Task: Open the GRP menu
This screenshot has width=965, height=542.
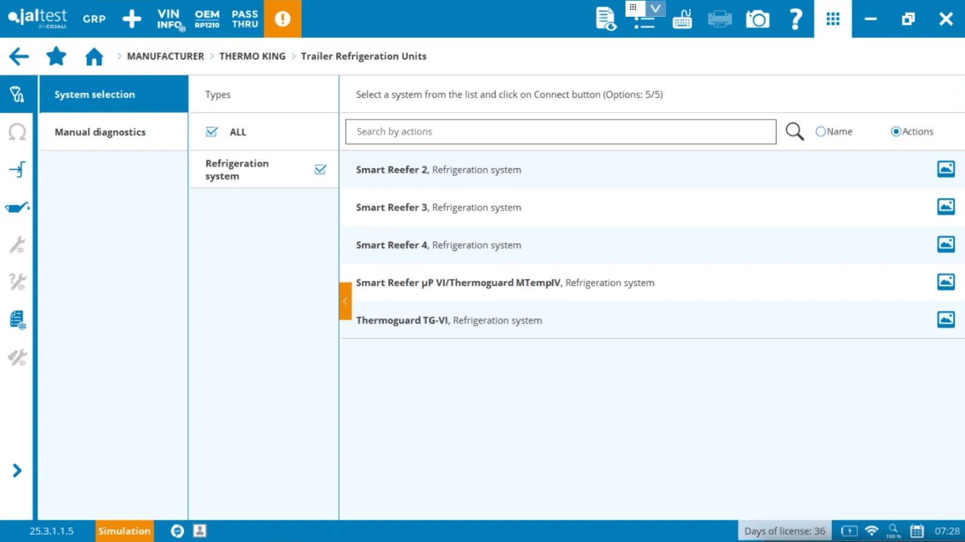Action: pos(94,19)
